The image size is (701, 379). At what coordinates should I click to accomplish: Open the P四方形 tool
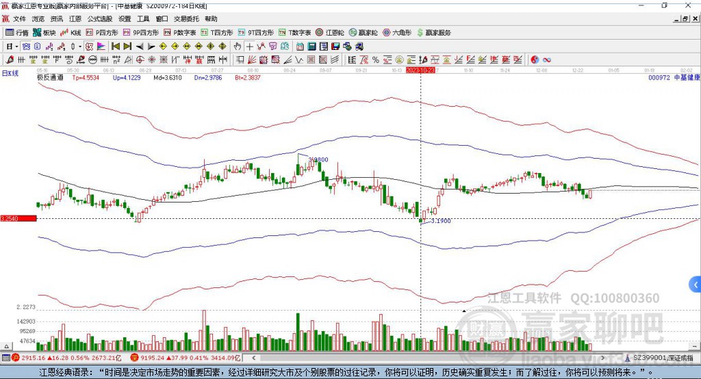pyautogui.click(x=102, y=33)
